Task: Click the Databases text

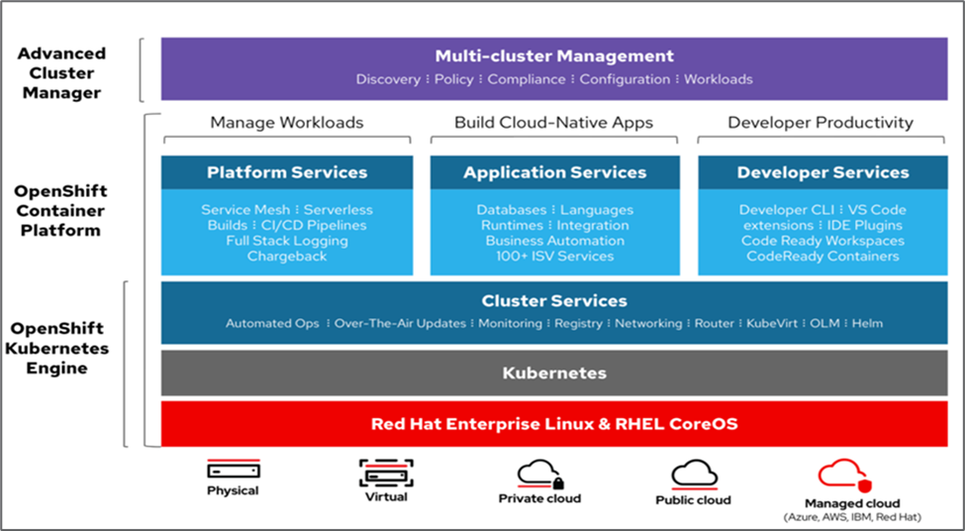Action: (x=512, y=210)
